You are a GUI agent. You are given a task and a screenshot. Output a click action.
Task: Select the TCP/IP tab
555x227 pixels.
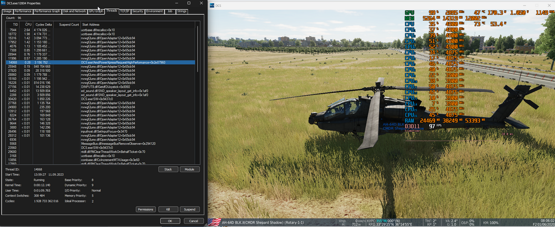click(x=124, y=11)
